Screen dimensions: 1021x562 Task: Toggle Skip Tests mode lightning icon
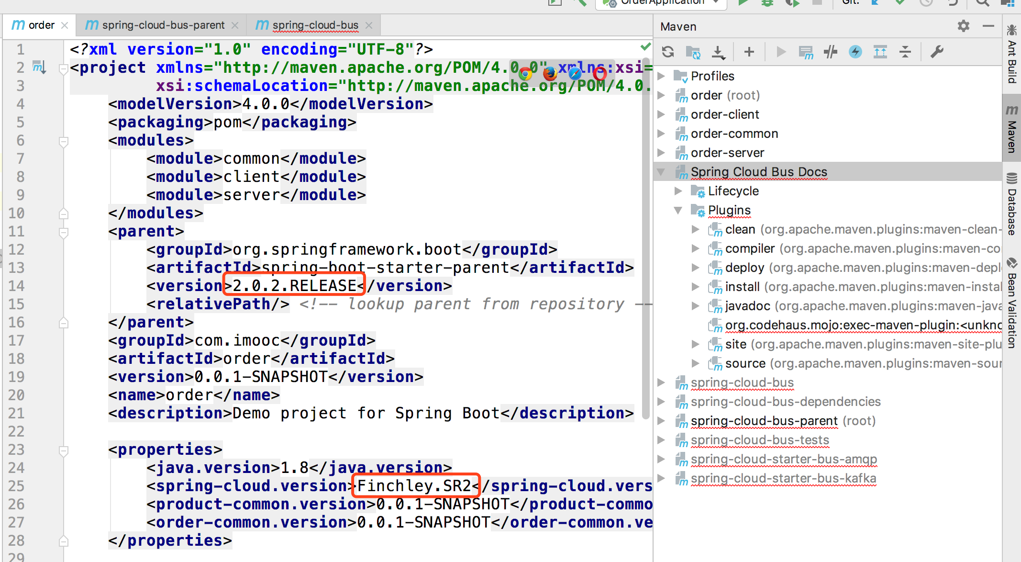pyautogui.click(x=855, y=52)
